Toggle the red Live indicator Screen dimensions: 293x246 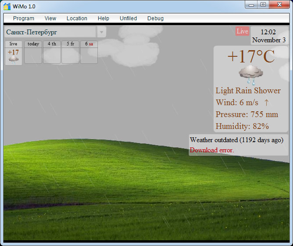tap(242, 31)
